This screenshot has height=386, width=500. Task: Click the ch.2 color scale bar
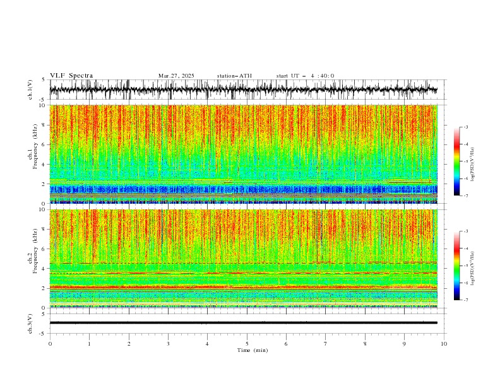coord(456,266)
